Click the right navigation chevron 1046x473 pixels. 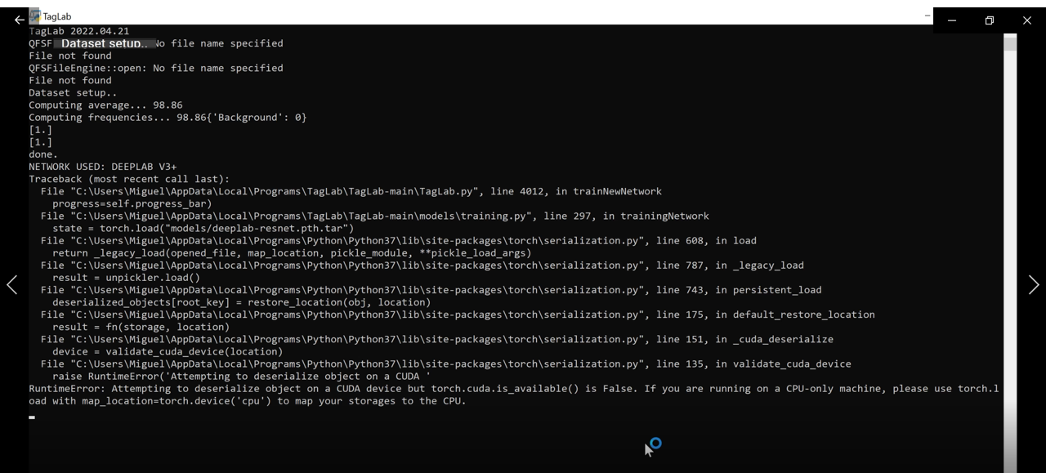coord(1033,284)
